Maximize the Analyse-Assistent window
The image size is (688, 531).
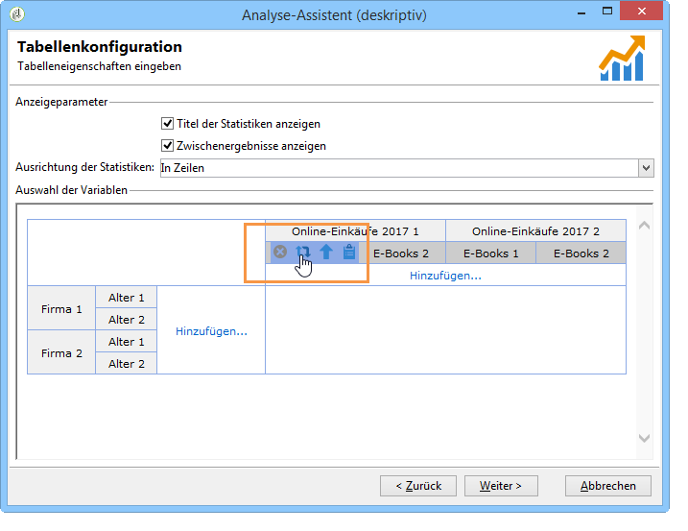pos(607,11)
